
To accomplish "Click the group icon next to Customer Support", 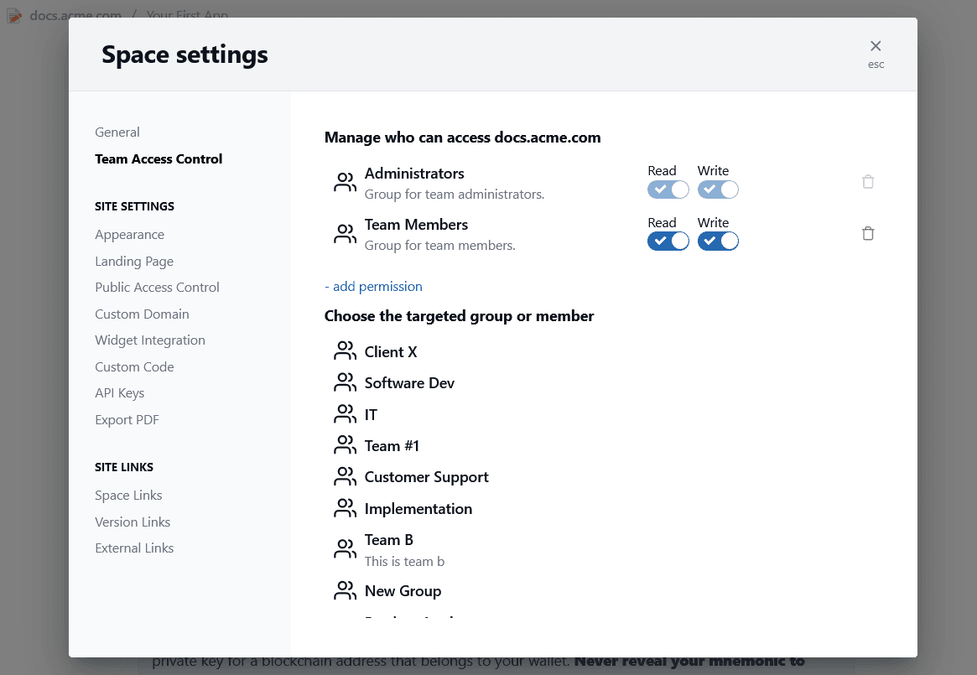I will tap(345, 477).
